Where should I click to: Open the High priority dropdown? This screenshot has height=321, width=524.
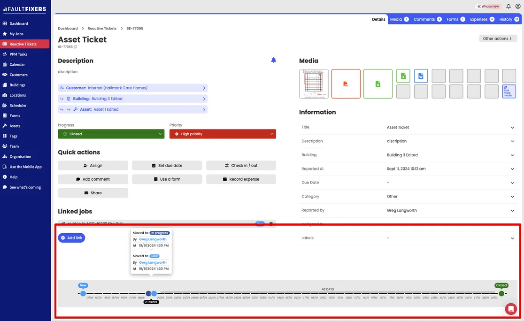pyautogui.click(x=223, y=134)
